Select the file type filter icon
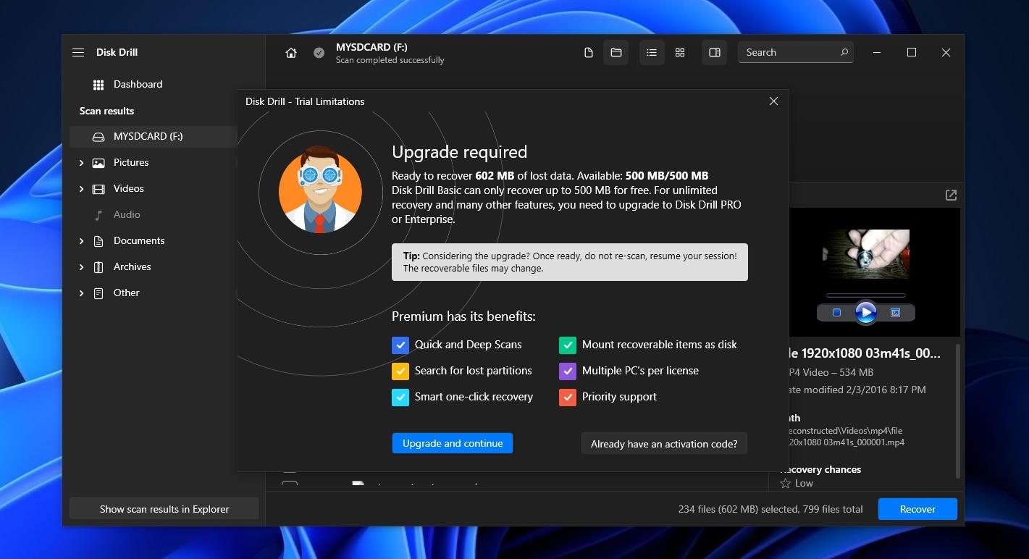Viewport: 1029px width, 559px height. pos(588,52)
